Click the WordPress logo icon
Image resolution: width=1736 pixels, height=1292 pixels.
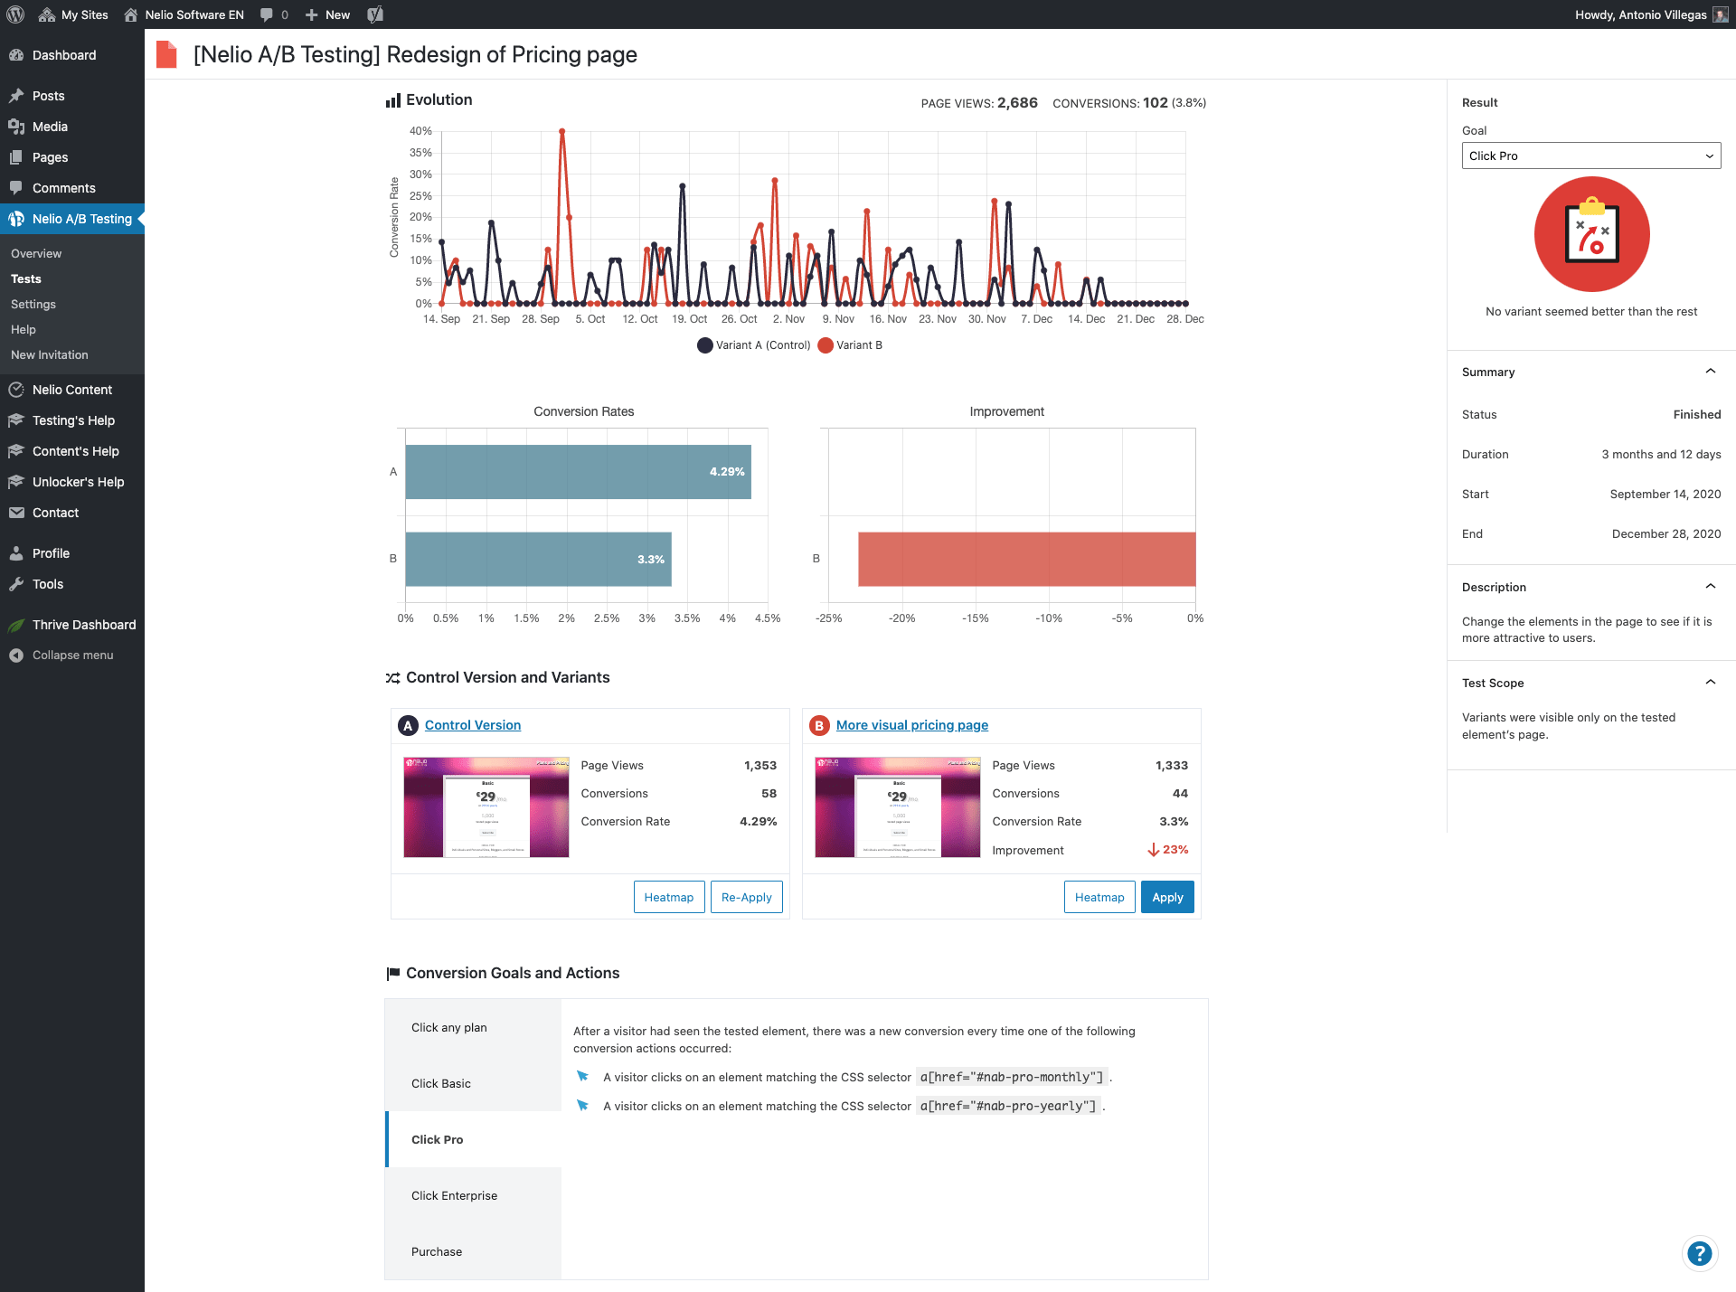(15, 14)
